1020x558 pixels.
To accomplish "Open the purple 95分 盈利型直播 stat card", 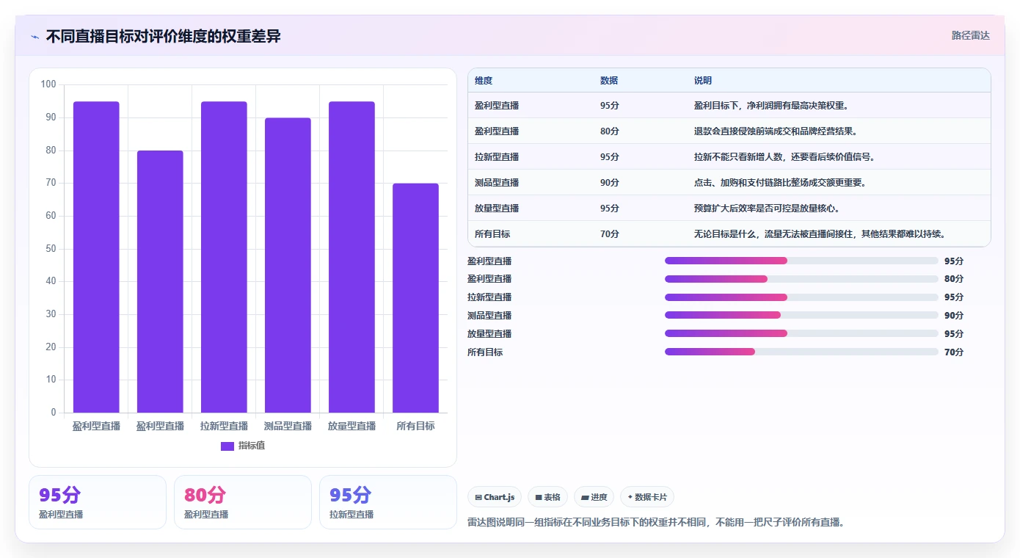I will point(98,502).
